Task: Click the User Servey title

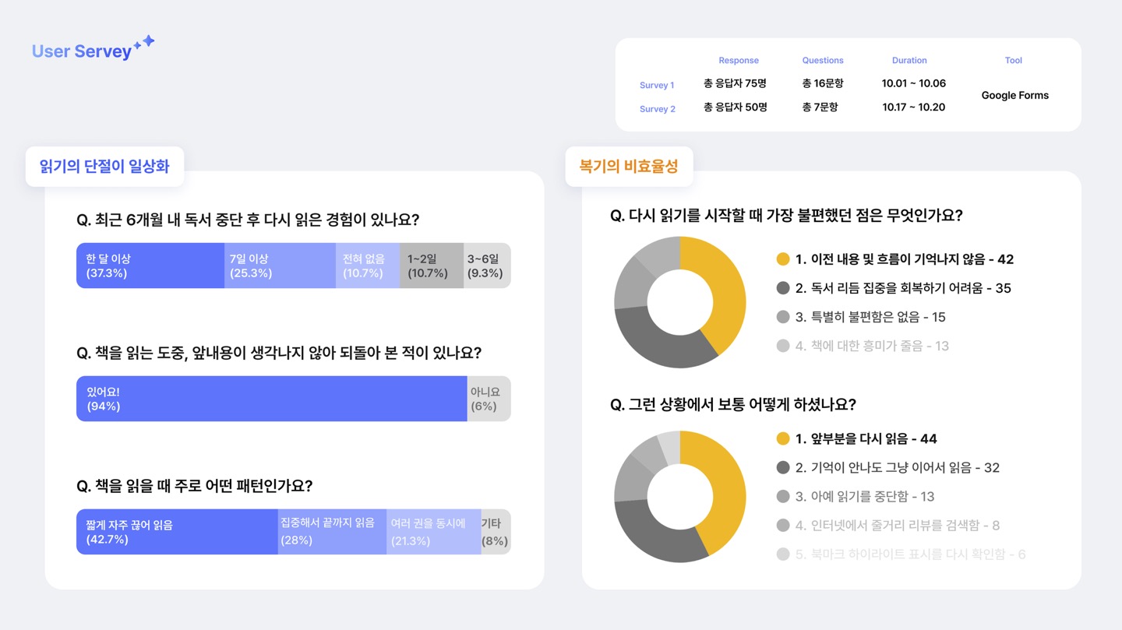Action: [82, 51]
